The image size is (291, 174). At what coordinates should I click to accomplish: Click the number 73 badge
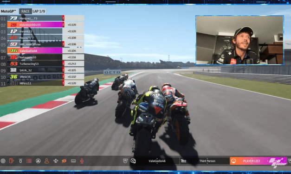pos(13,18)
